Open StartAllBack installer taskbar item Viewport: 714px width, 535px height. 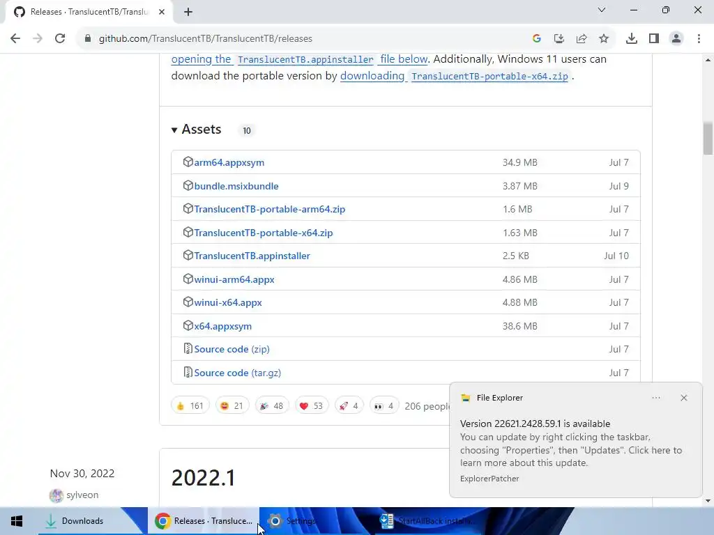click(427, 521)
